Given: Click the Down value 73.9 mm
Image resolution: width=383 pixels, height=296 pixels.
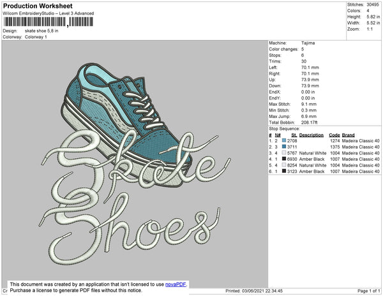Looking at the screenshot, I should (x=310, y=85).
